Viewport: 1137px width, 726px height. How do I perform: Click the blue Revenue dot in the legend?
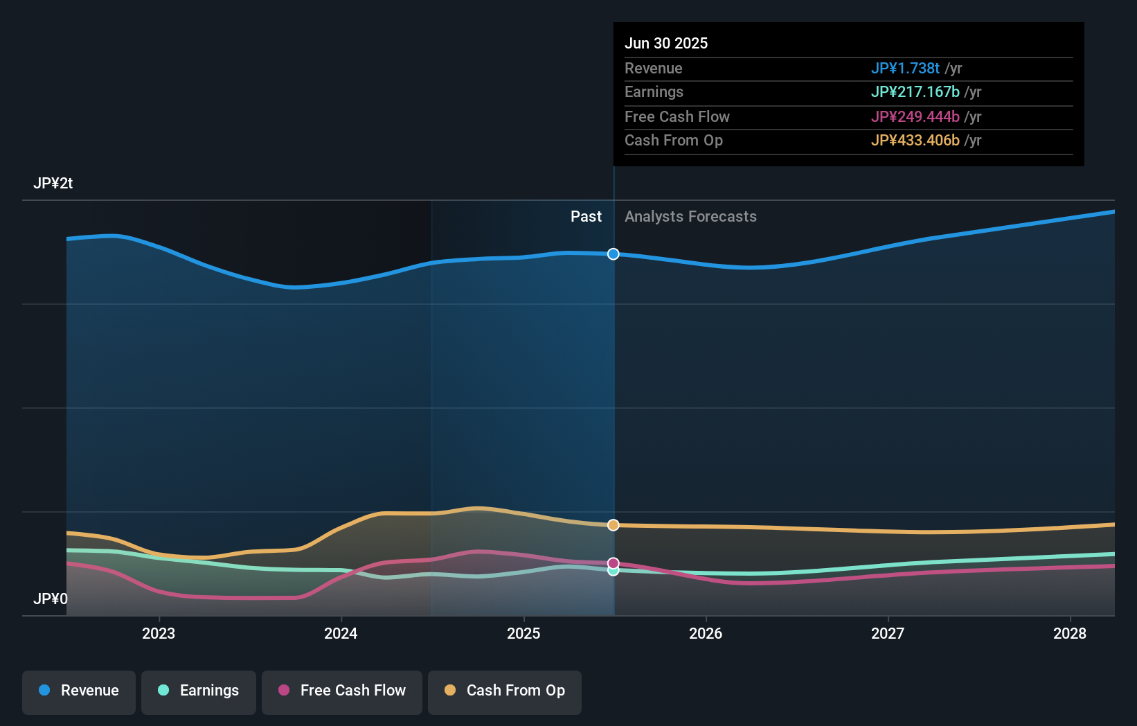44,691
